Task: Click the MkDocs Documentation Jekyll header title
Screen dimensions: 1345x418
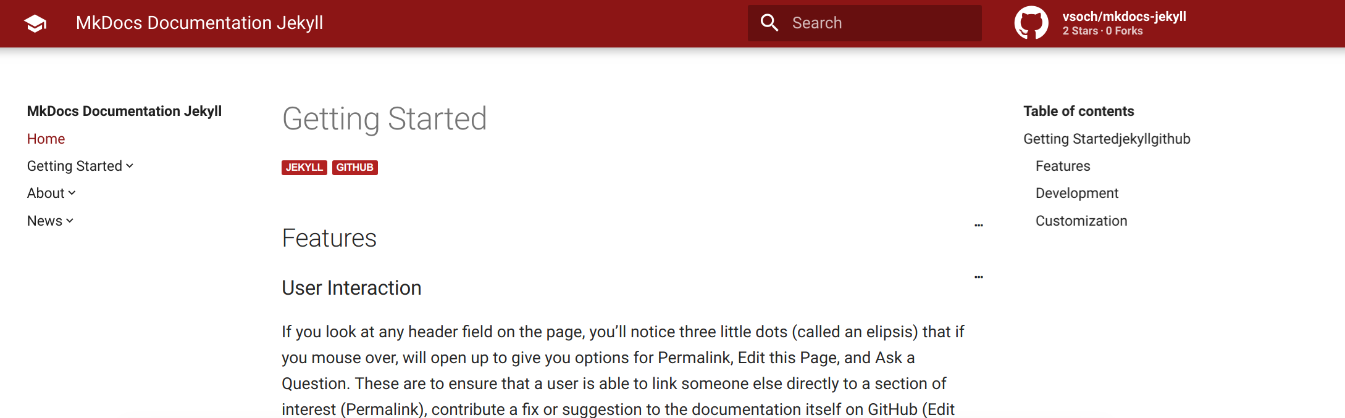Action: point(199,23)
